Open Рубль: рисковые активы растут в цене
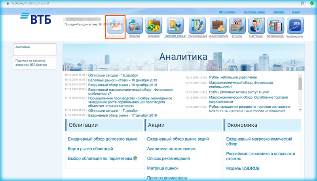Image resolution: width=317 pixels, height=181 pixels. pyautogui.click(x=239, y=92)
